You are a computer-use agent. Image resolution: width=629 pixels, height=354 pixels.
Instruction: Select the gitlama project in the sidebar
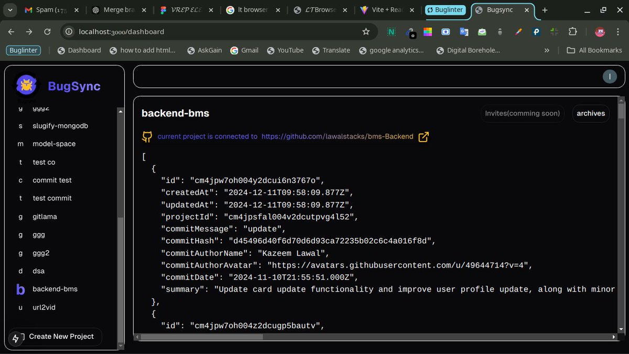pos(44,216)
